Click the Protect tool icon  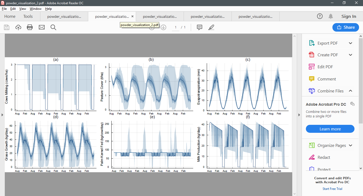click(x=312, y=169)
